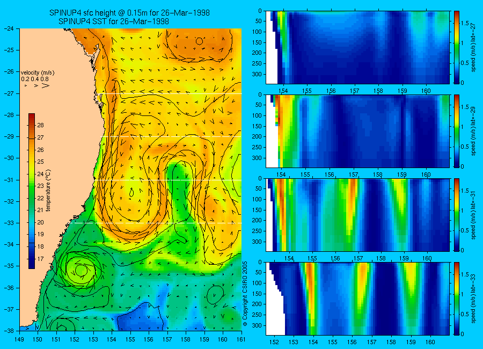Click the concentric eddy center near 152E, 35S
Image resolution: width=483 pixels, height=349 pixels.
pyautogui.click(x=80, y=271)
